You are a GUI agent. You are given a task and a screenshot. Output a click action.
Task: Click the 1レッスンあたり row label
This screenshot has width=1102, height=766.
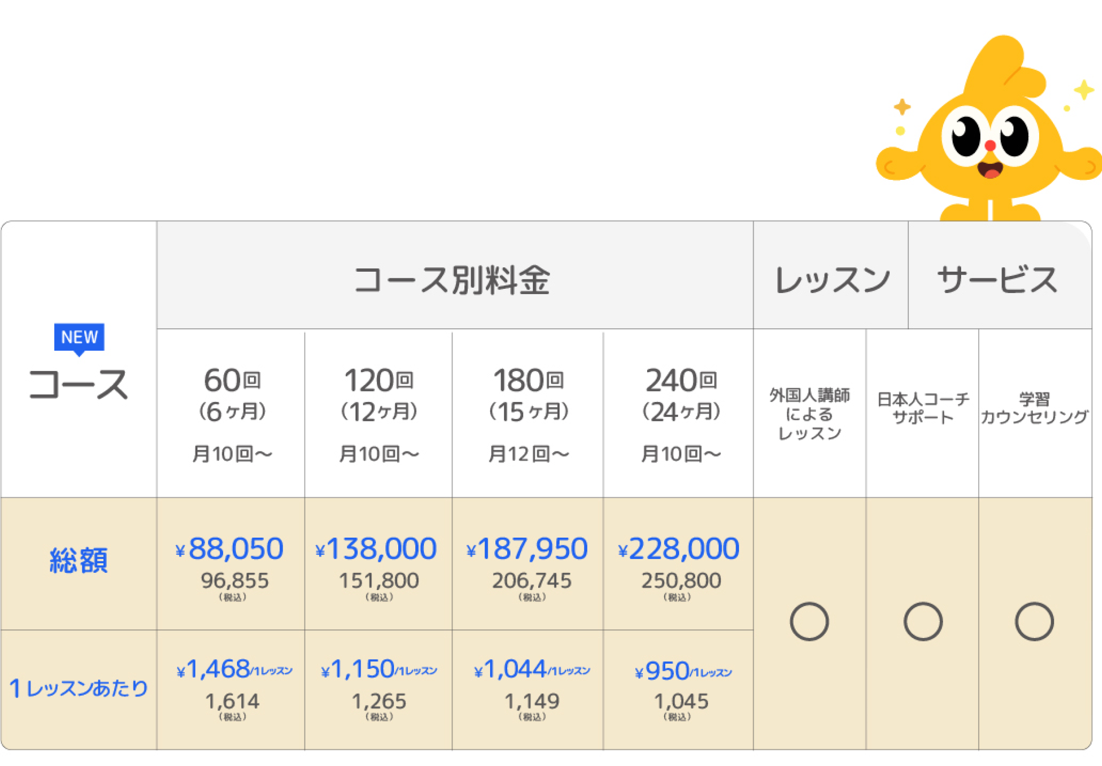pos(79,688)
